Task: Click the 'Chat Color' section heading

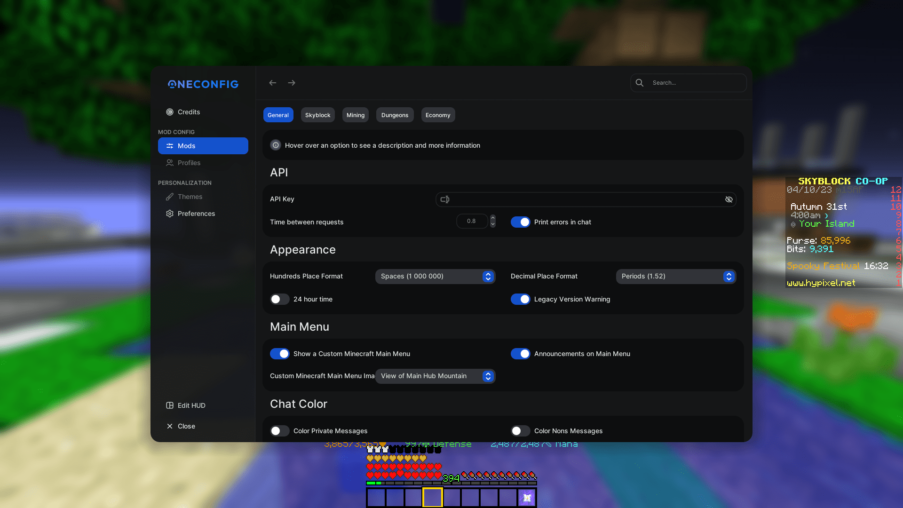Action: click(x=299, y=404)
